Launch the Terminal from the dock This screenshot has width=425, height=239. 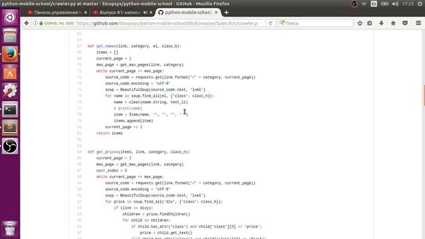point(10,110)
